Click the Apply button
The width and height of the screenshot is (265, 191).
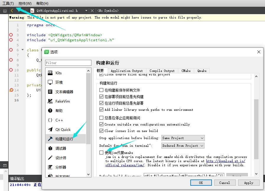[x=248, y=182]
